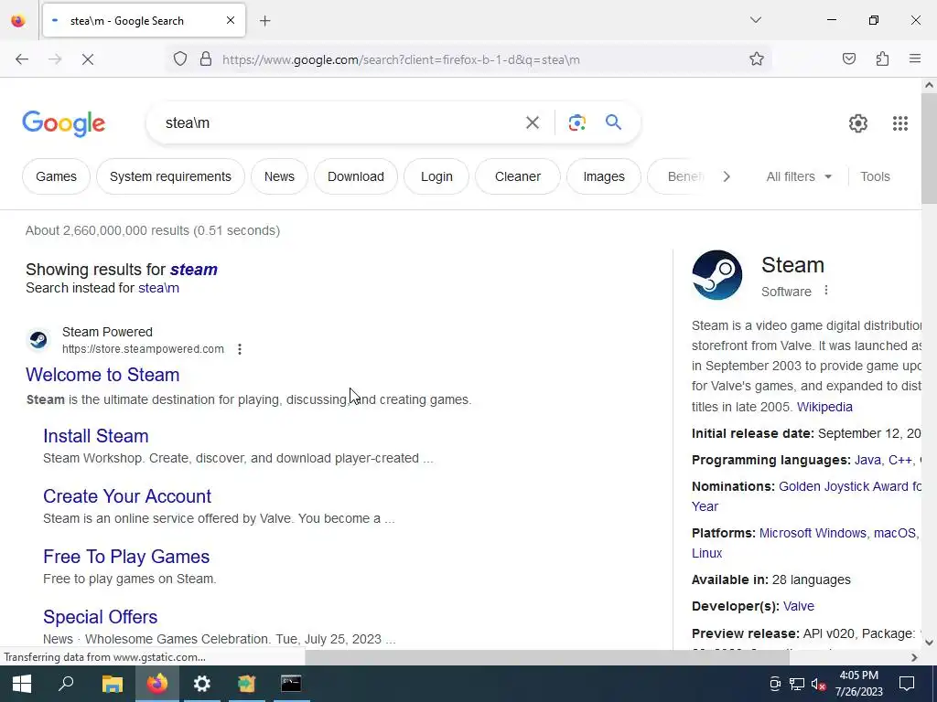Click the Firefox back arrow button
Screen dimensions: 937x702
[22, 59]
